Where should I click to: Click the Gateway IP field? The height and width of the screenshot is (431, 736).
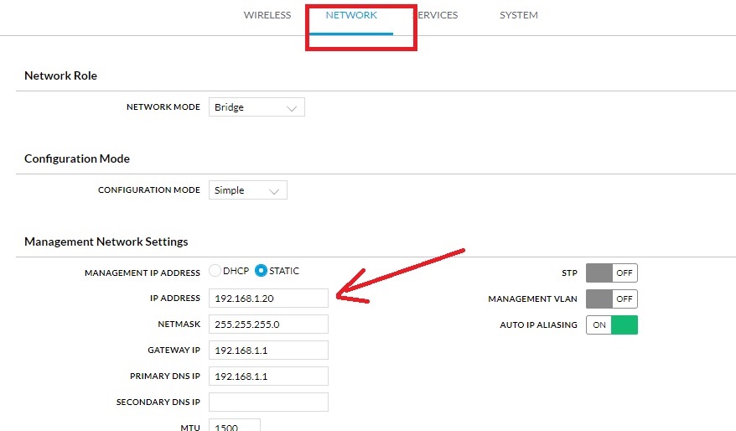point(268,350)
